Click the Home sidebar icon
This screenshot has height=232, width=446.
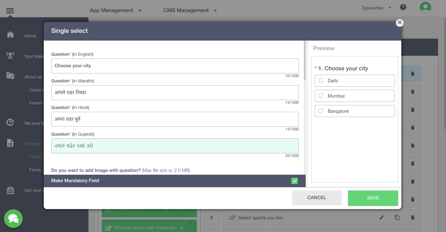[x=10, y=35]
